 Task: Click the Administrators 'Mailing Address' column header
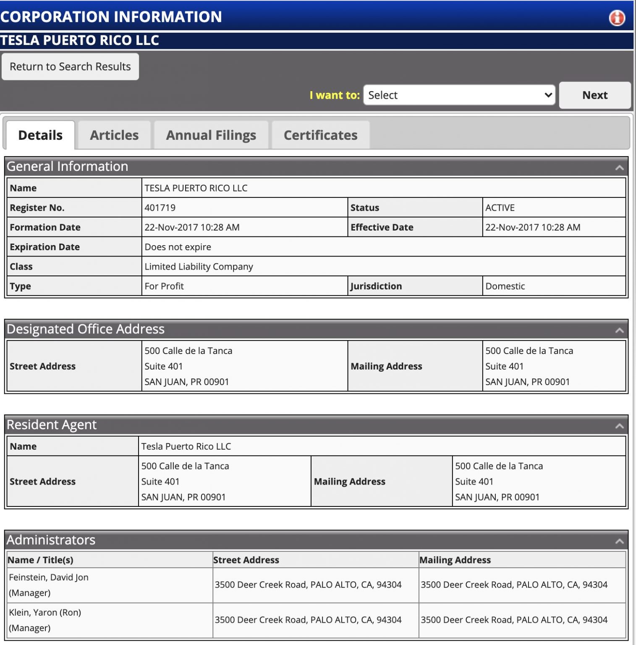(455, 560)
